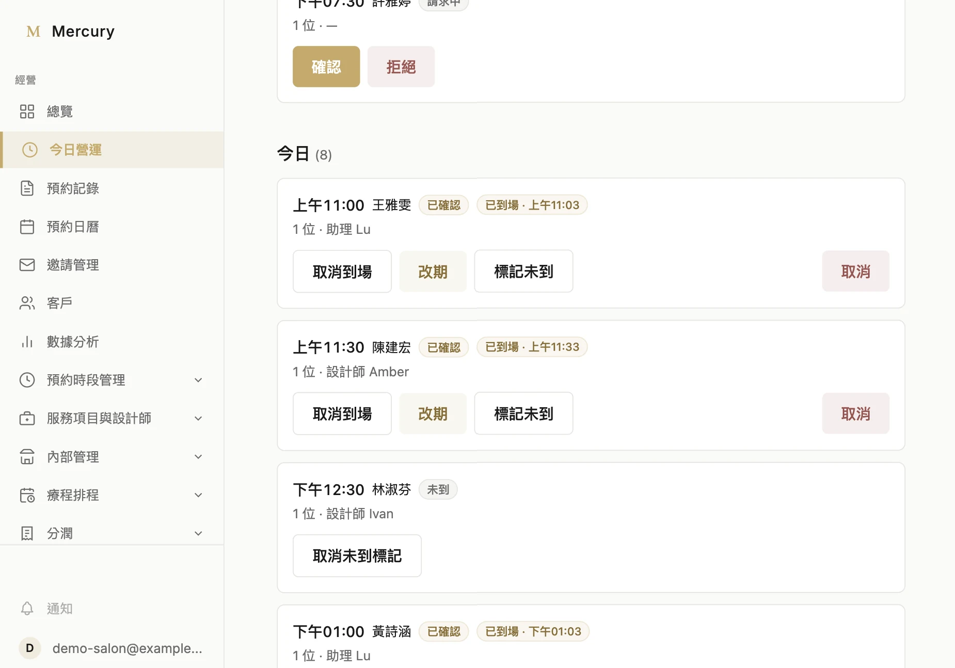The image size is (955, 668).
Task: Expand the 分潤 chevron
Action: click(x=198, y=534)
